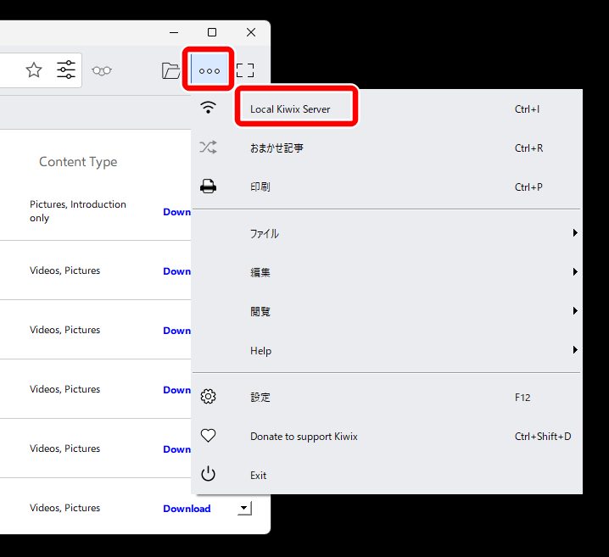609x557 pixels.
Task: Select Local Kiwix Server menu item
Action: tap(290, 109)
